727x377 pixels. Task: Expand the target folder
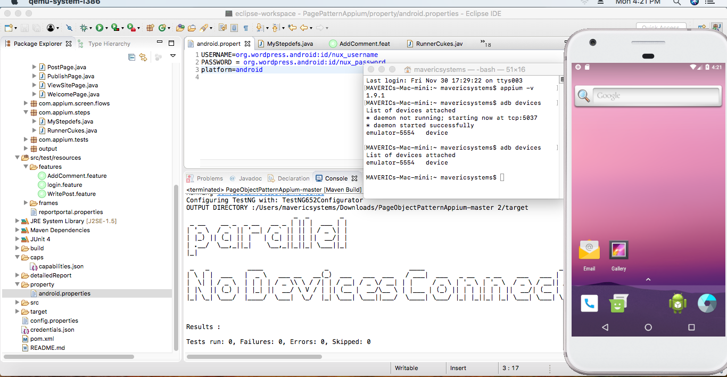17,312
